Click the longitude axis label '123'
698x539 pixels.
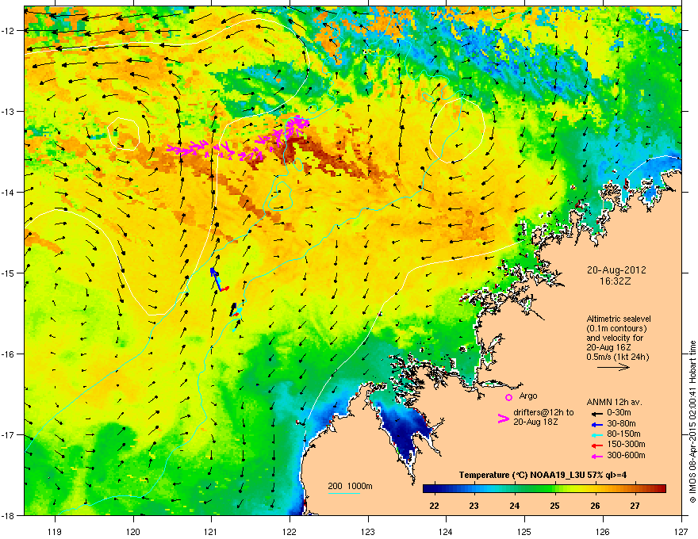tap(368, 531)
